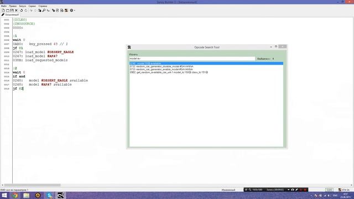
Task: Click the Replace toolbar icon
Action: coord(48,11)
